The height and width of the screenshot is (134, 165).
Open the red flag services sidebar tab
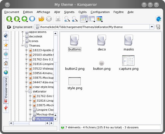pyautogui.click(x=6, y=108)
